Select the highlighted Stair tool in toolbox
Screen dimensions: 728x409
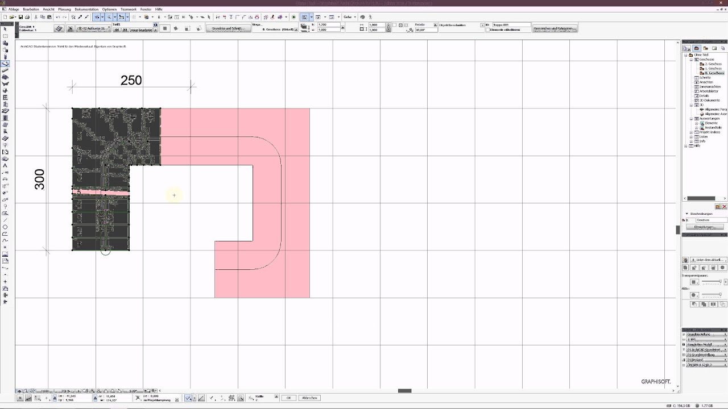[5, 64]
